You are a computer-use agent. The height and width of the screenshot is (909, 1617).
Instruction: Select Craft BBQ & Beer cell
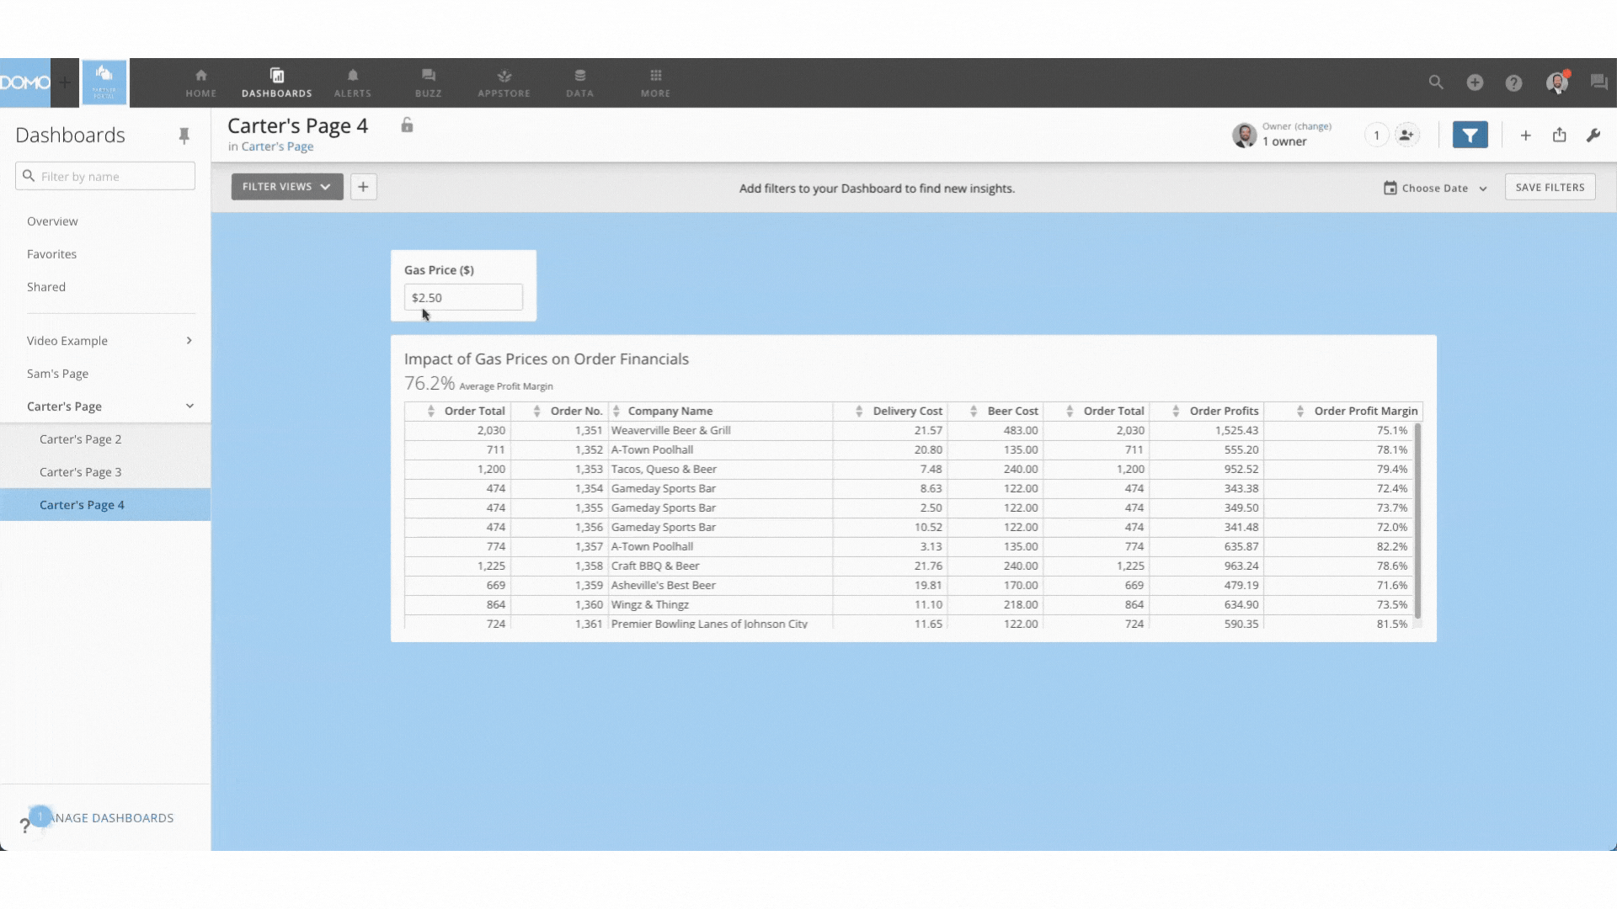720,566
